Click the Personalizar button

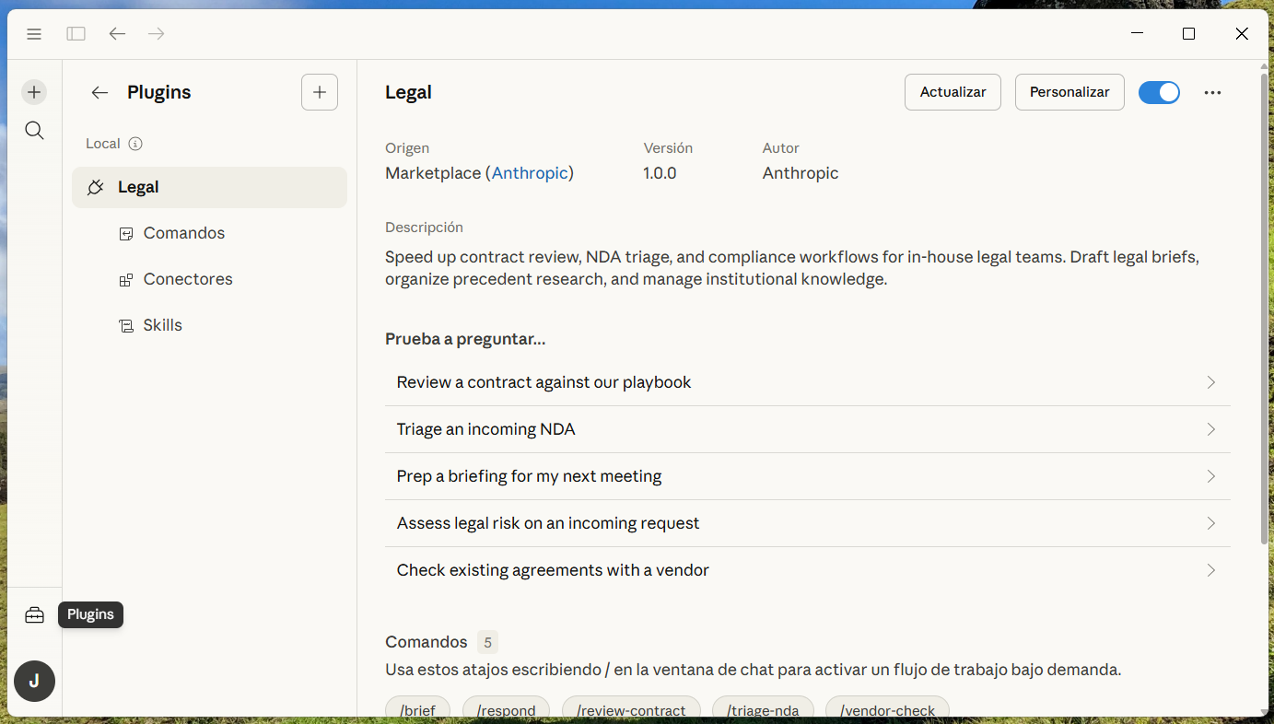1069,92
